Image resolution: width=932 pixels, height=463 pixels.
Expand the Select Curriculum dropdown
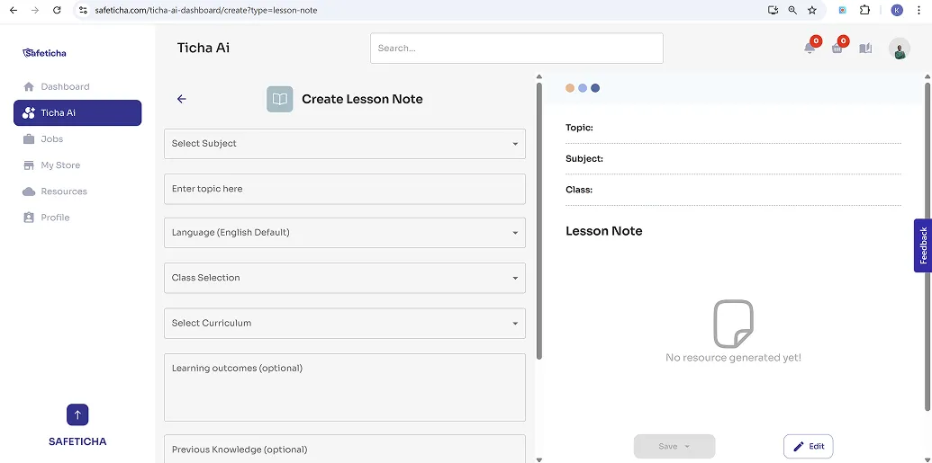[x=345, y=323]
